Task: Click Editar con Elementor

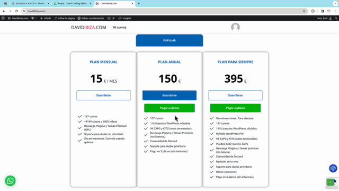Action: [91, 18]
